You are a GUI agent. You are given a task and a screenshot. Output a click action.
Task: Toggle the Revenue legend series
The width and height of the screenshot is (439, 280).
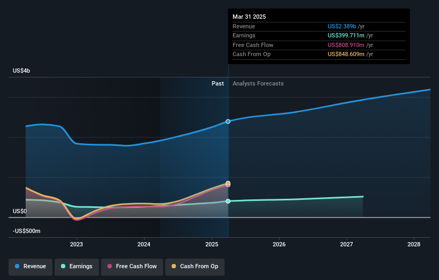click(30, 267)
